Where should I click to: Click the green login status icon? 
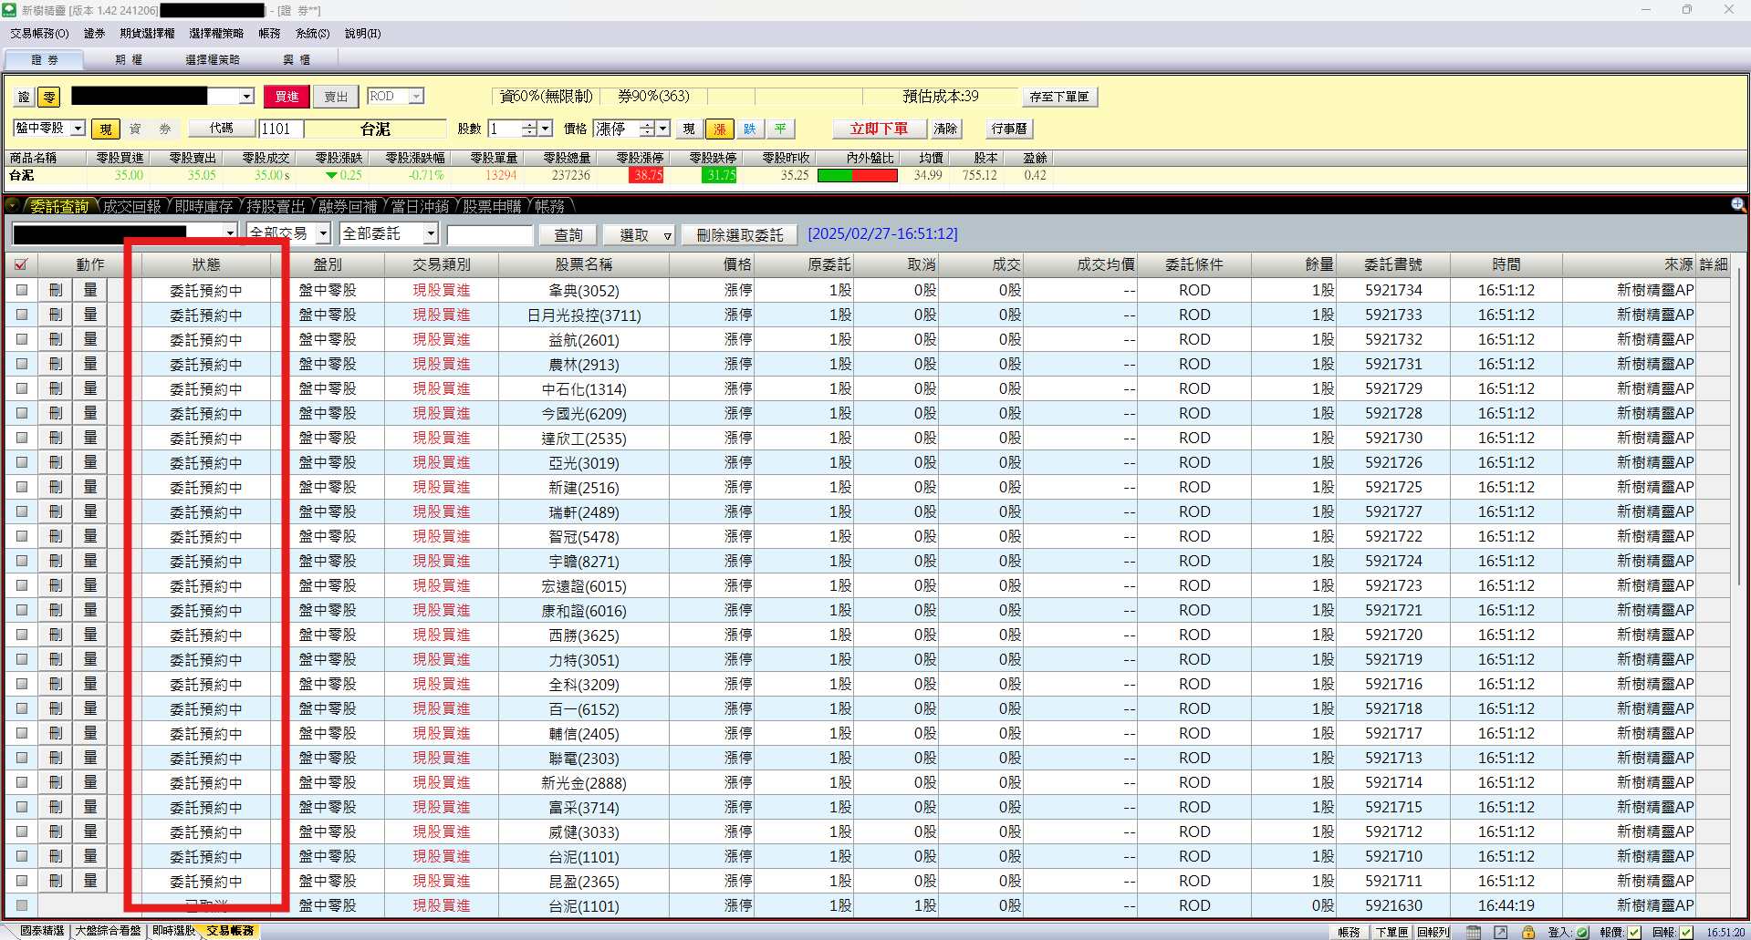[1582, 932]
